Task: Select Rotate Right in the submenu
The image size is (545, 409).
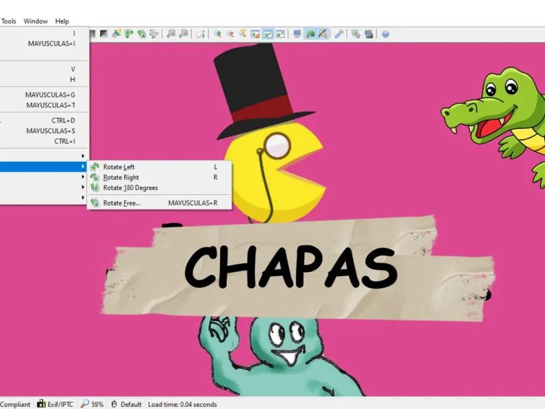Action: click(x=159, y=177)
